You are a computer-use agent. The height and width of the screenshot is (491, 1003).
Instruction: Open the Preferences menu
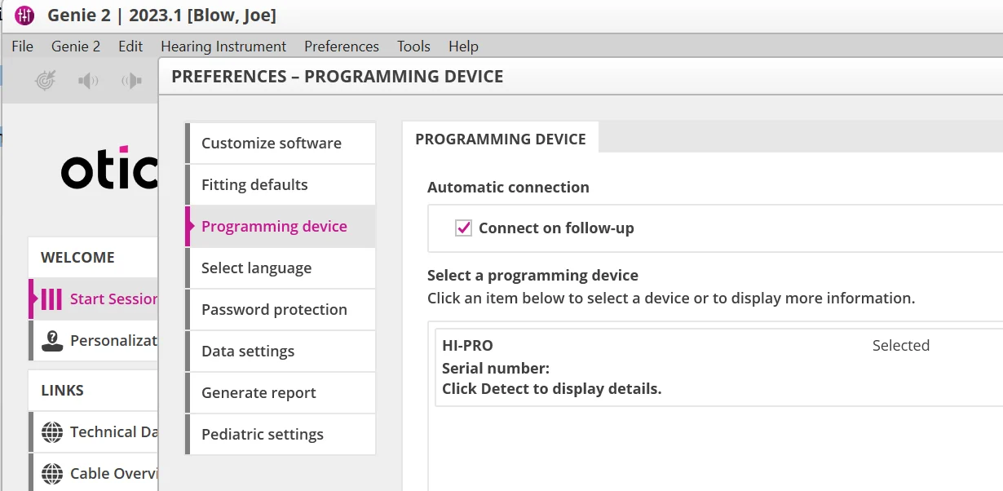342,46
